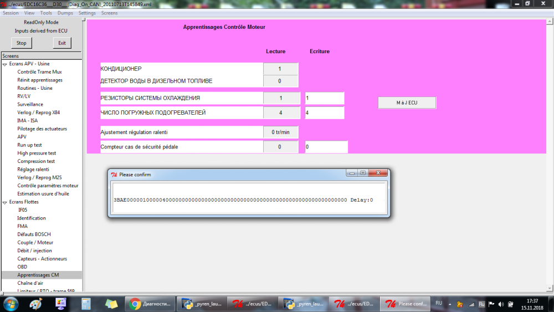Open Calculator from the taskbar
This screenshot has width=554, height=312.
[86, 304]
